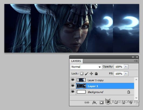143x110 pixels.
Task: Select the Layer 1 layer row
Action: coord(102,86)
